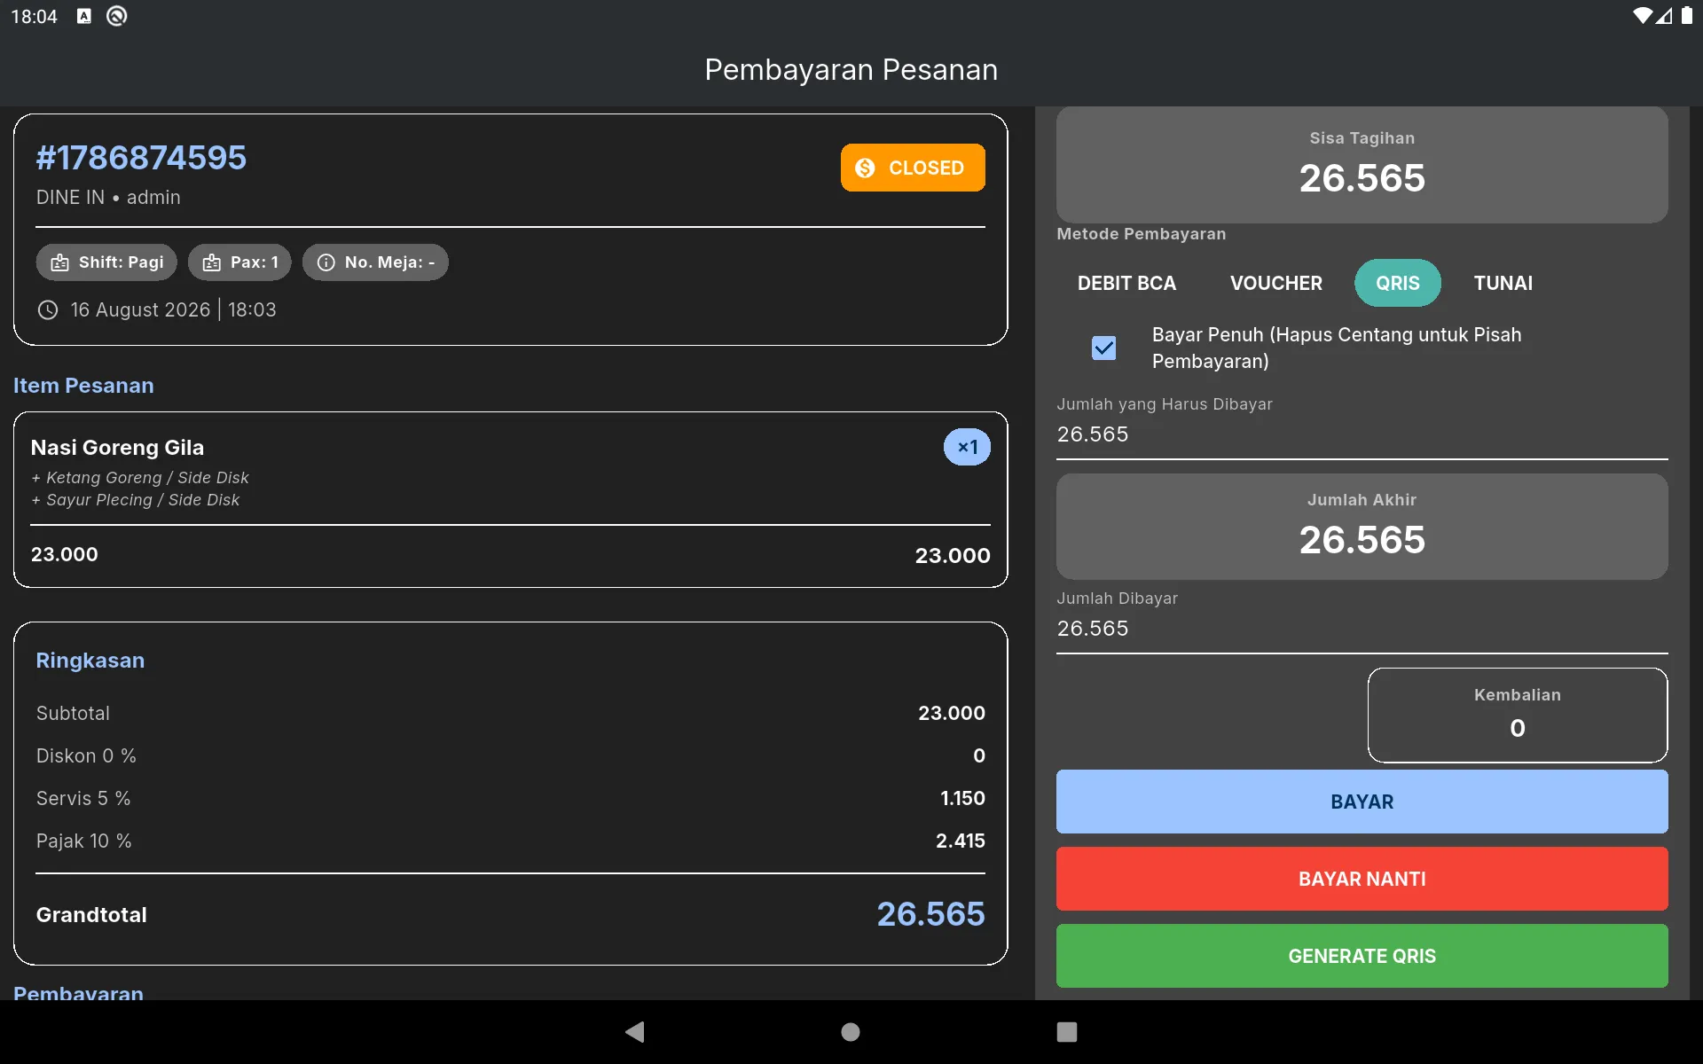
Task: Tap the Android recent apps icon
Action: (1067, 1031)
